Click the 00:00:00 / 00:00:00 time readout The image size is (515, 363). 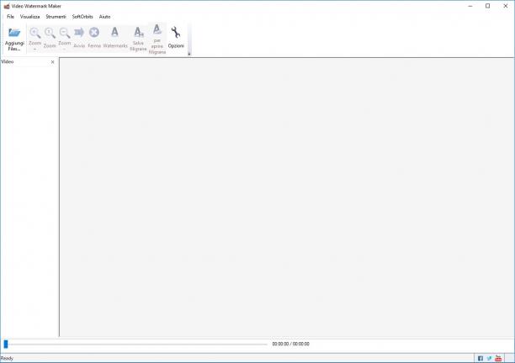(x=290, y=344)
